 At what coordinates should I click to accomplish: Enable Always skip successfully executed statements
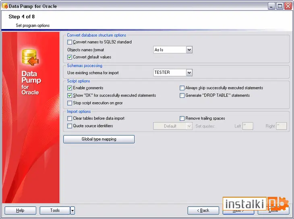pos(182,88)
